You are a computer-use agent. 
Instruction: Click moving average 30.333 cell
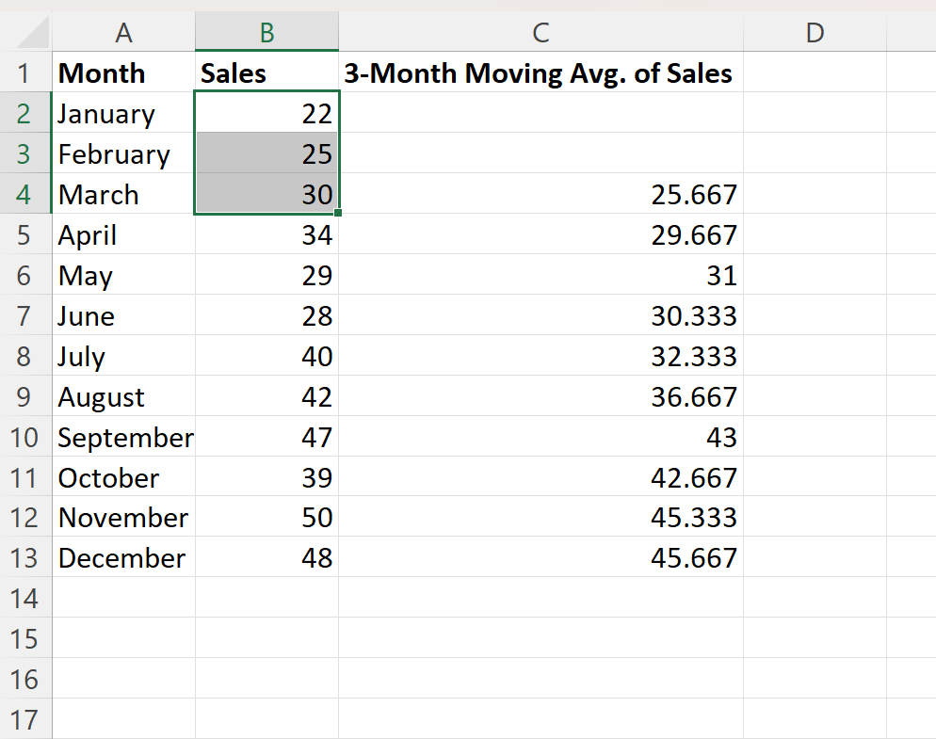(x=541, y=315)
